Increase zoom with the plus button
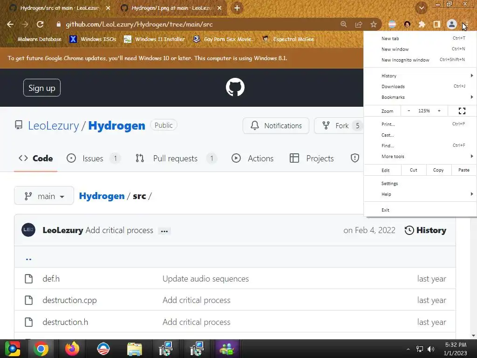This screenshot has width=477, height=358. (439, 111)
